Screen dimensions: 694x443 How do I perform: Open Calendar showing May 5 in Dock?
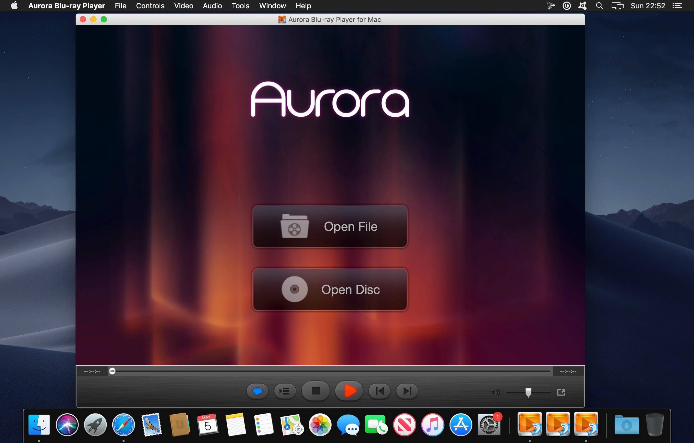[x=208, y=424]
